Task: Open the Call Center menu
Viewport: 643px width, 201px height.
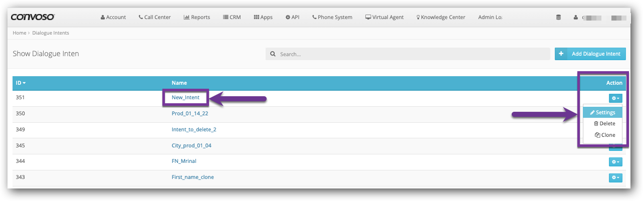Action: click(154, 17)
